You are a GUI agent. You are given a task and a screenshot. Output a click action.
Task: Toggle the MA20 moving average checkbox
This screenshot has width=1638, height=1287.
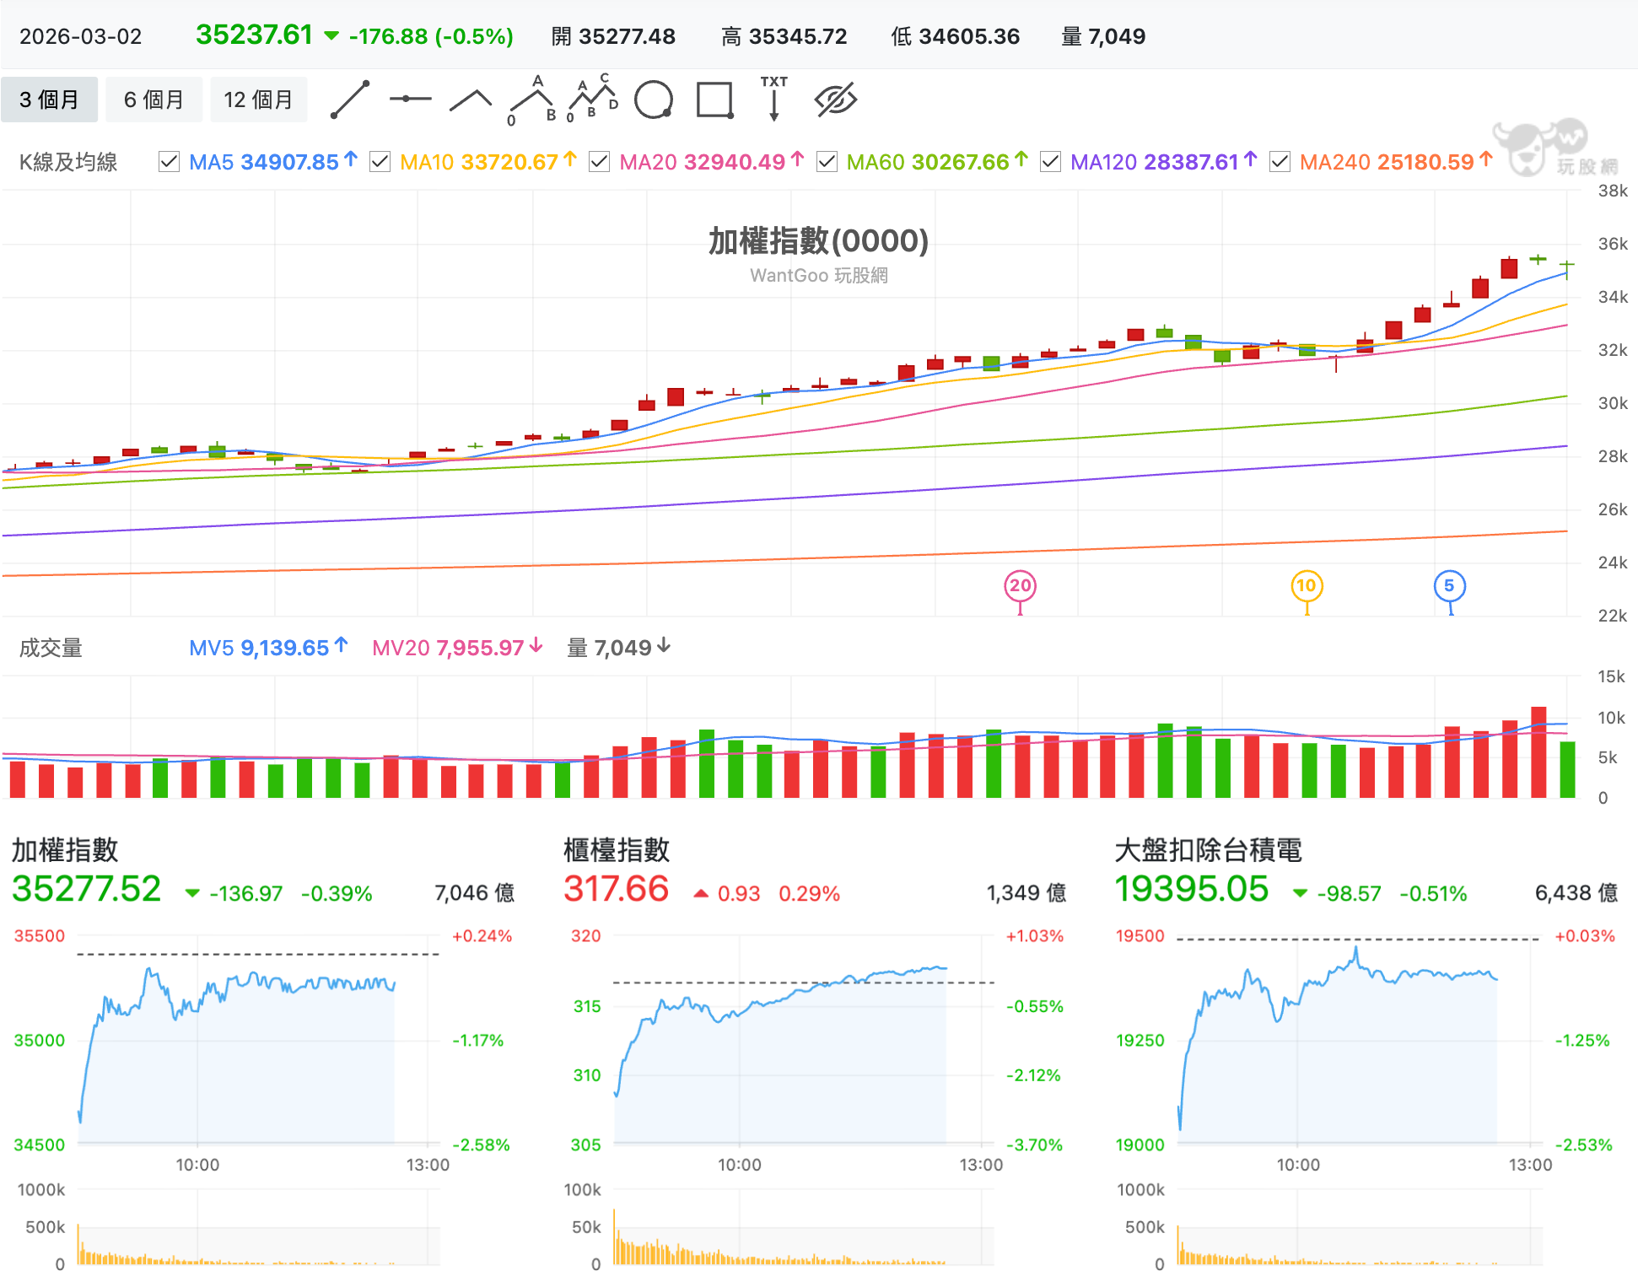(x=599, y=162)
